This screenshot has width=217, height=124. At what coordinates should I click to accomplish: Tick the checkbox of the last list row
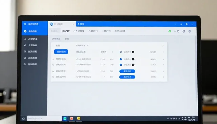point(53,77)
